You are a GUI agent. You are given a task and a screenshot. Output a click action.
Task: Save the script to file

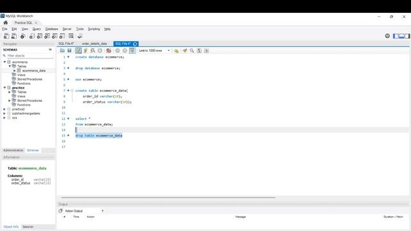69,51
